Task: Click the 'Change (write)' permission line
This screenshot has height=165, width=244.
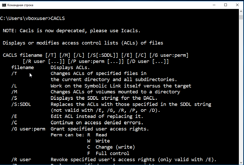Action: click(111, 147)
